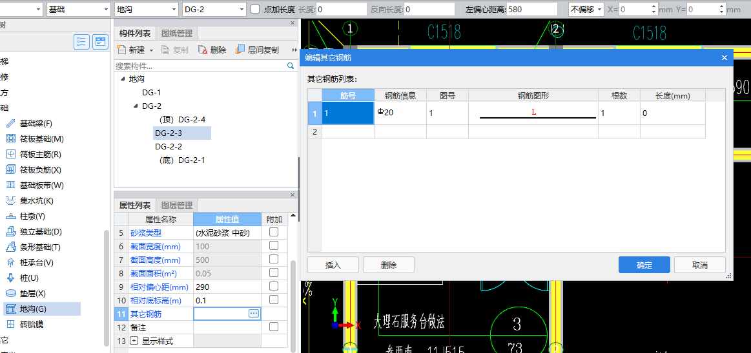This screenshot has width=751, height=353.
Task: Close the 属性列表 panel
Action: coord(293,195)
